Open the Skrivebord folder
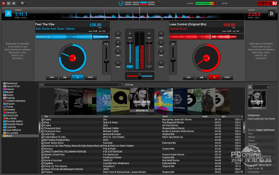Screen dimensions: 279x175 tap(10, 84)
